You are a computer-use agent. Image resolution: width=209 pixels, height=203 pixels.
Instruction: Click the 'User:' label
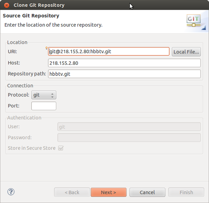(x=14, y=127)
